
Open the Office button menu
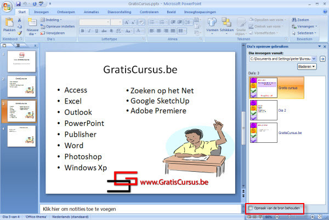(7, 7)
